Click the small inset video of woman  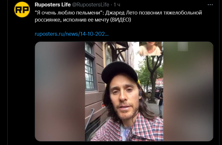tap(150, 49)
